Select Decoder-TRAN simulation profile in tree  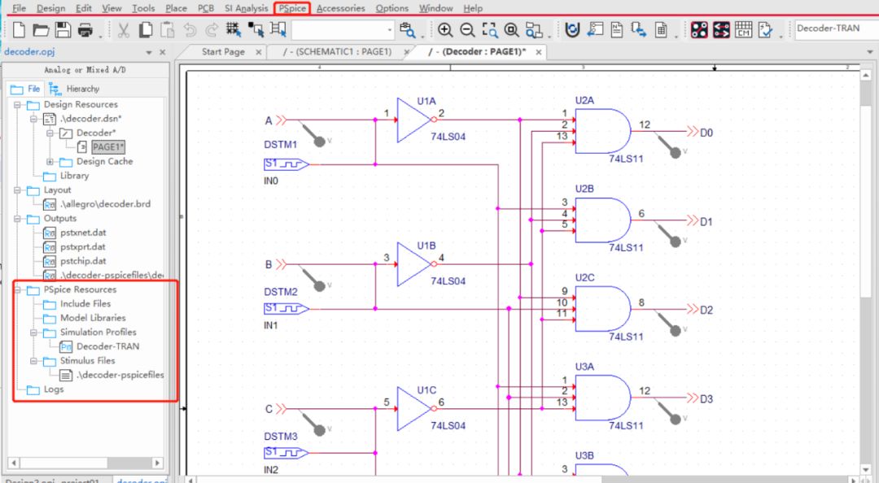tap(107, 347)
